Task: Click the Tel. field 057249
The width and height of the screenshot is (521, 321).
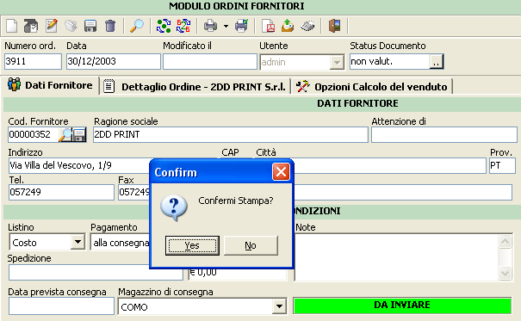Action: tap(61, 192)
